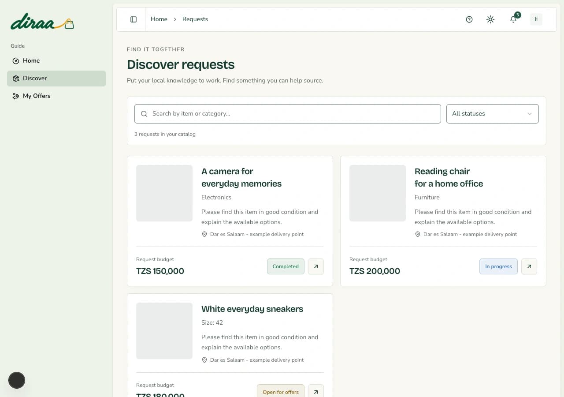Open the help question mark icon
Screen dimensions: 564x397
[x=469, y=19]
